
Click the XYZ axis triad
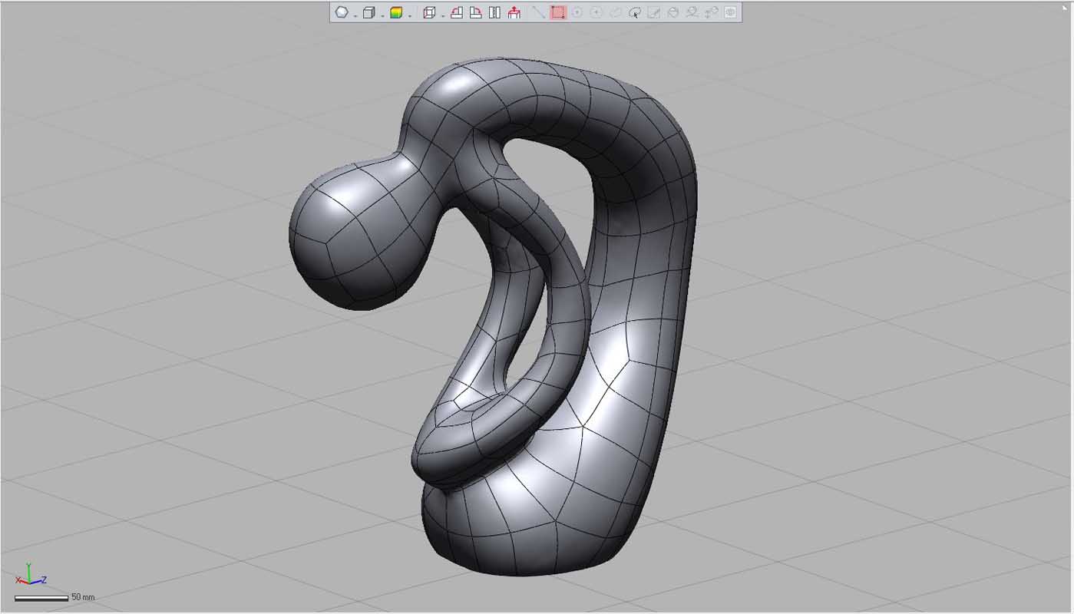(31, 575)
